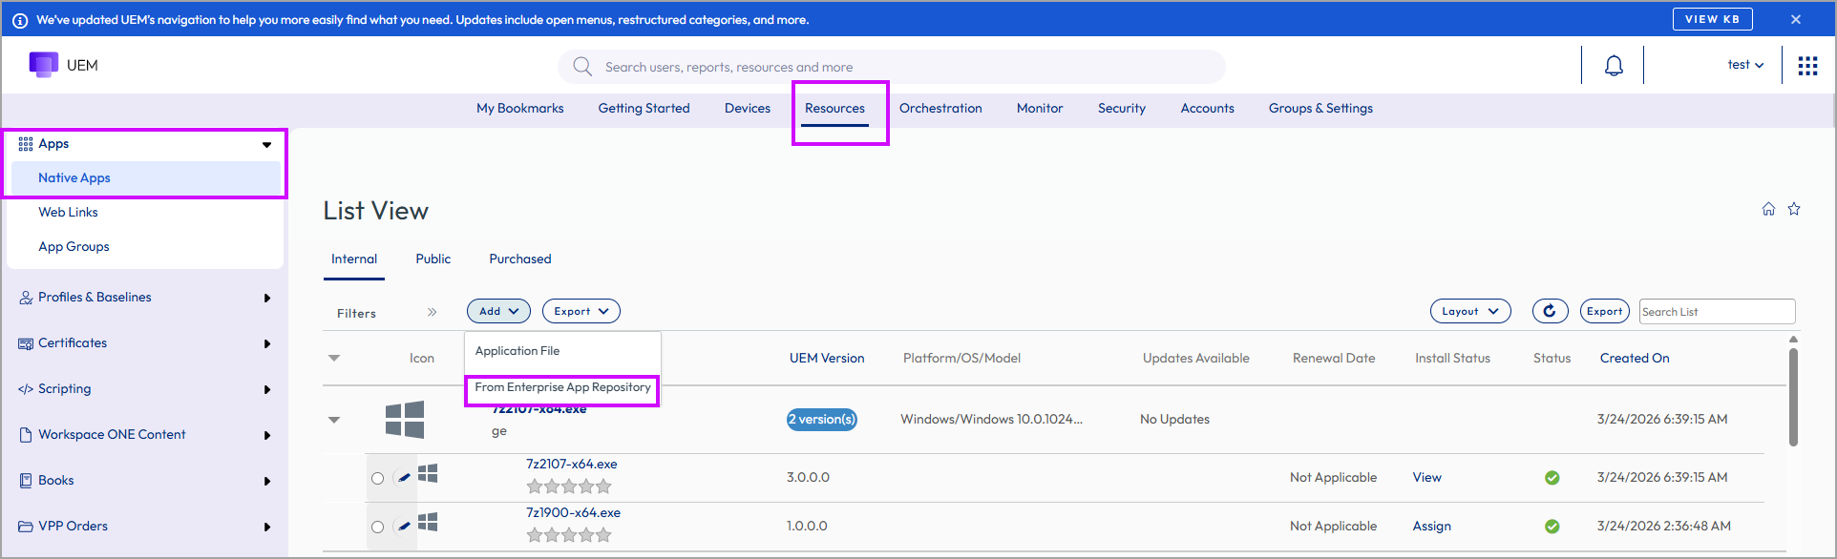Dismiss the blue update banner
This screenshot has width=1837, height=559.
[x=1796, y=19]
